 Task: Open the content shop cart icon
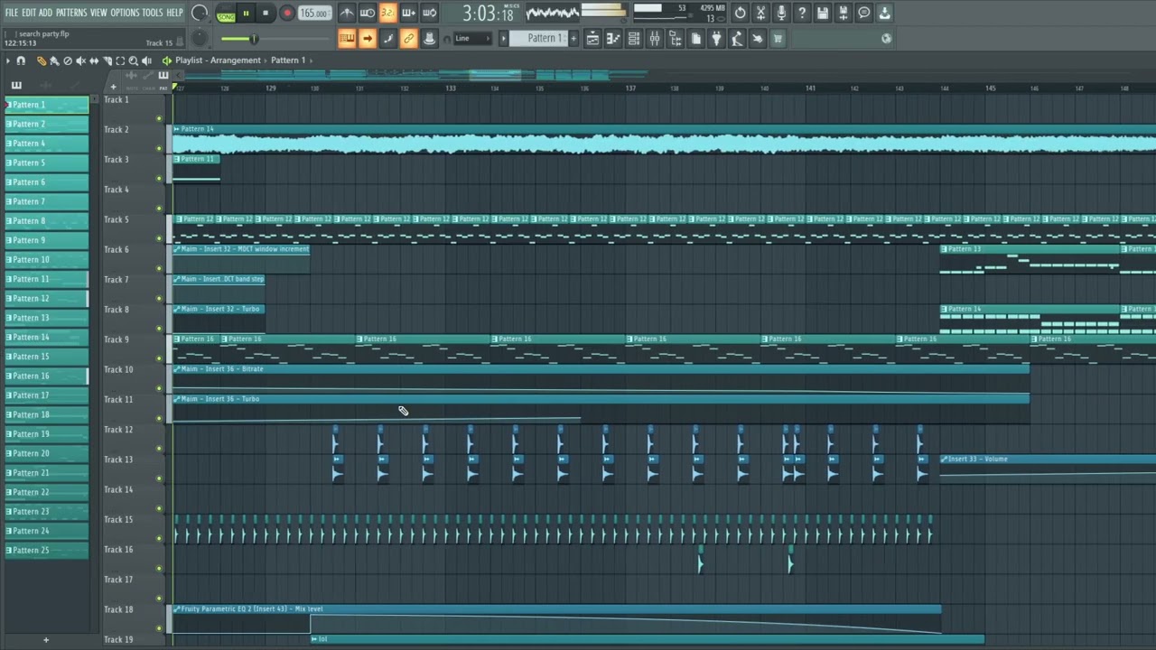click(778, 38)
